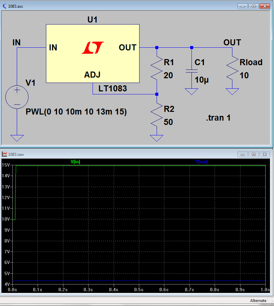Screen dimensions: 274x306
Task: Select resistor R2 symbol
Action: click(x=157, y=115)
